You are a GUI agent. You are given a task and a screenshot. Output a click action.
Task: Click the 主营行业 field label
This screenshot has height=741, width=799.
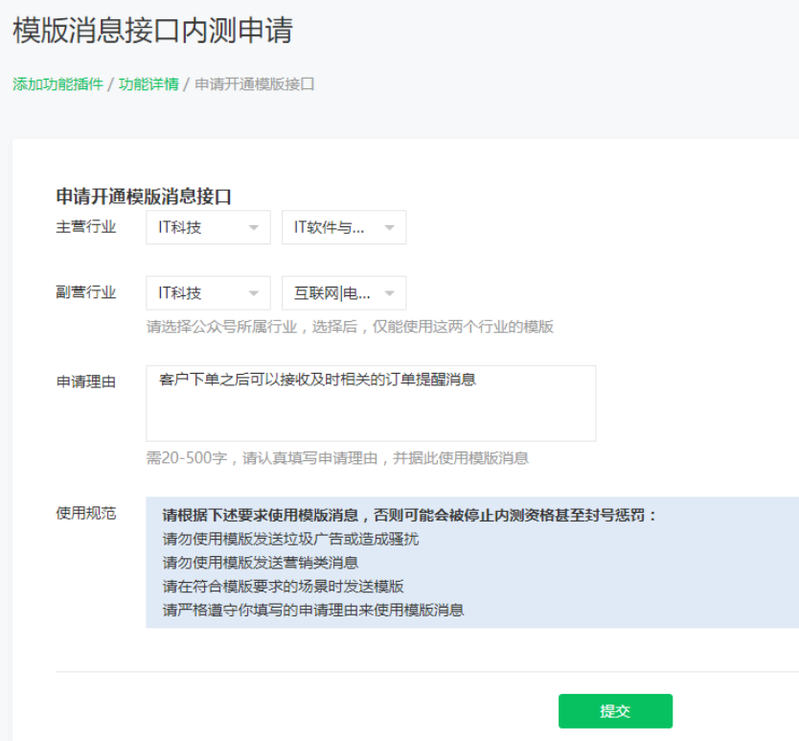[x=86, y=227]
